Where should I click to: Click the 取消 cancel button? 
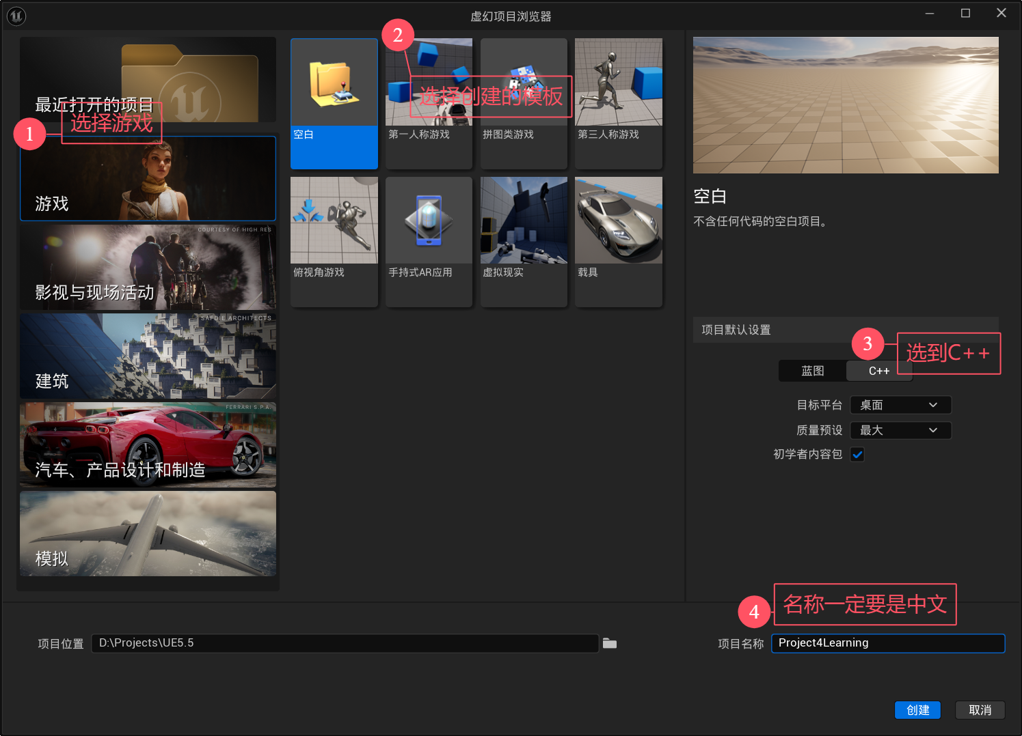(980, 710)
